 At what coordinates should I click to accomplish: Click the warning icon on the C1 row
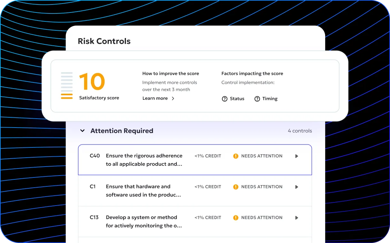click(236, 187)
